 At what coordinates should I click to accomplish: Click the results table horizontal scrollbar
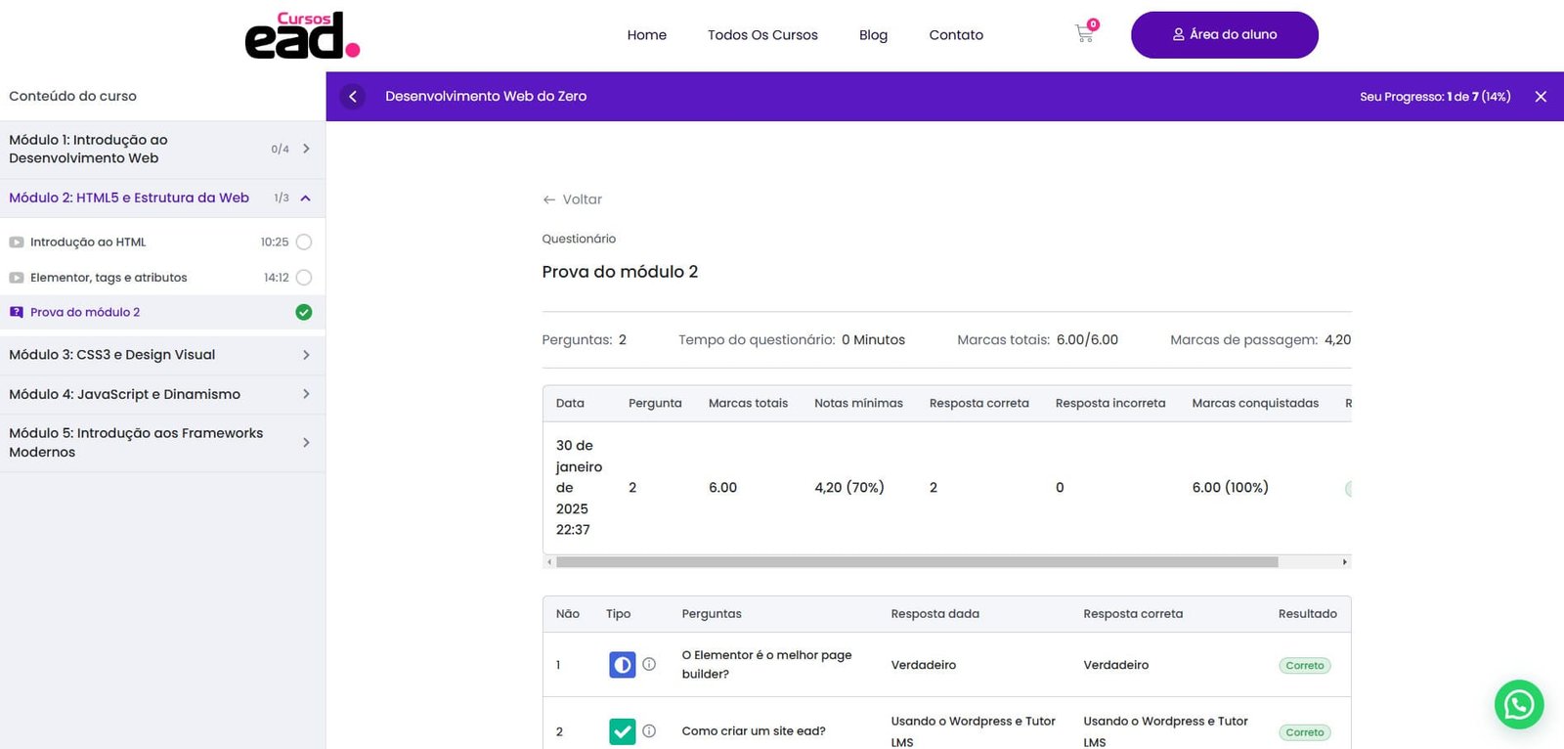(916, 562)
